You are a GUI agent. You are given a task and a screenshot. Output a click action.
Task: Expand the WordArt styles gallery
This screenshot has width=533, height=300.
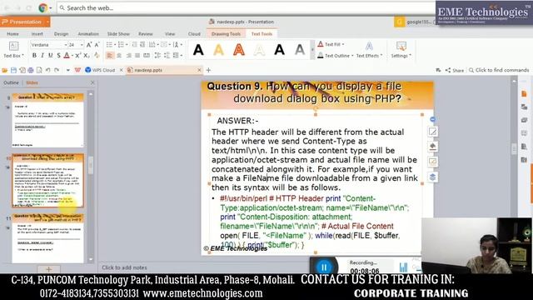[313, 50]
